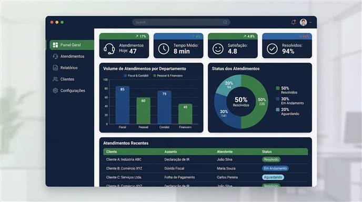Click the Atendimentos headset sidebar icon

coord(55,56)
